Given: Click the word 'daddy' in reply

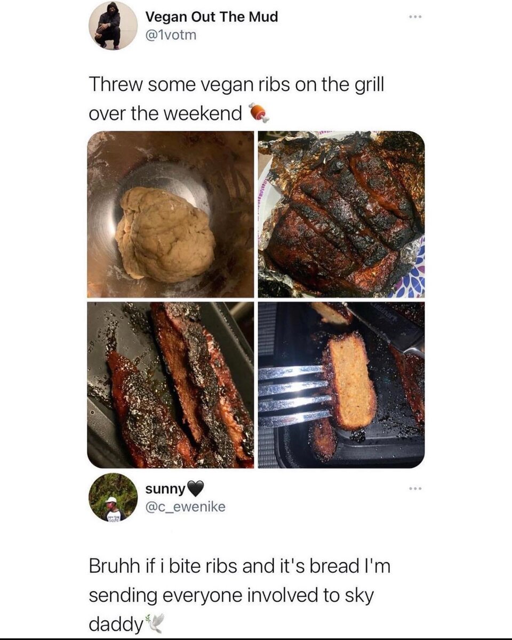Looking at the screenshot, I should (116, 623).
